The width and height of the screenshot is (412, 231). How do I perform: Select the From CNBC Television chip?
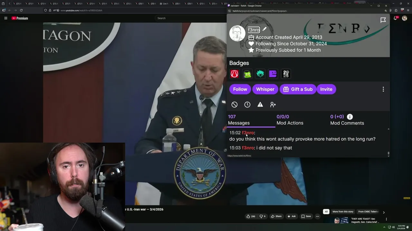coord(368,212)
